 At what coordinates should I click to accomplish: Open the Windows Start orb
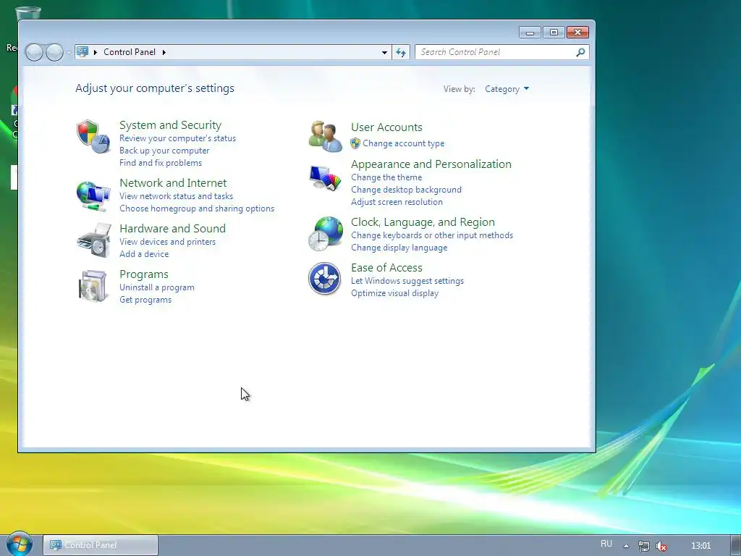pyautogui.click(x=19, y=544)
